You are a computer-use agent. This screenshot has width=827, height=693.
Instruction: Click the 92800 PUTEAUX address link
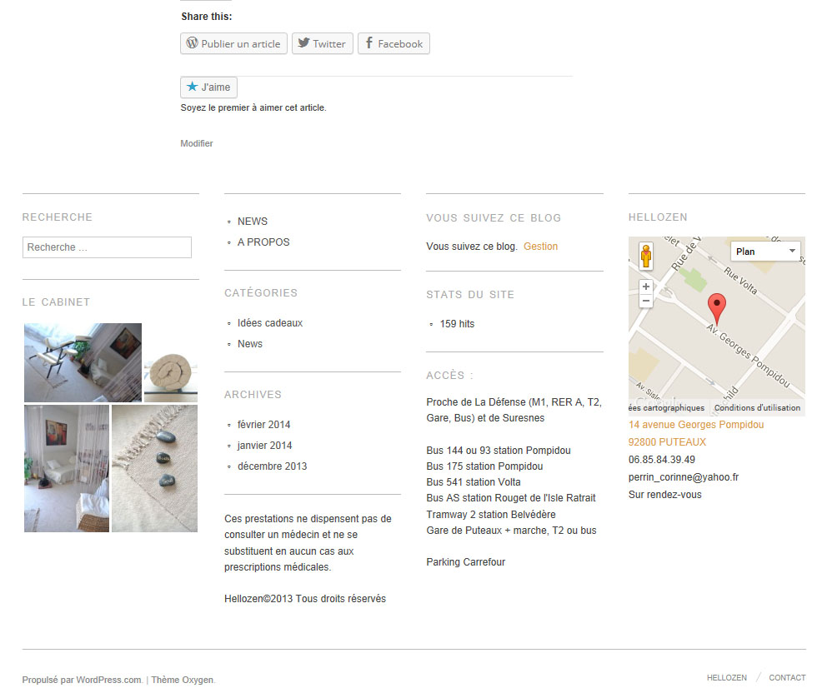667,442
